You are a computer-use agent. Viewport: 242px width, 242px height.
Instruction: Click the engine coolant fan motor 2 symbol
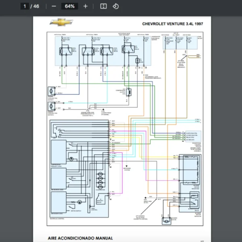tap(51, 106)
